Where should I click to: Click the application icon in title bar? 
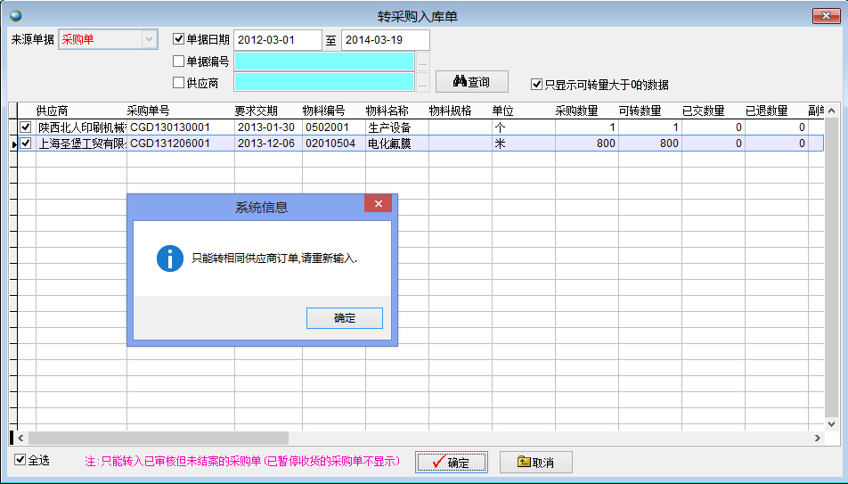pyautogui.click(x=14, y=15)
